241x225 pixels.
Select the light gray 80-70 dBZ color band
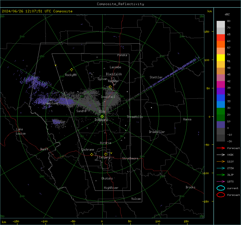click(x=221, y=24)
